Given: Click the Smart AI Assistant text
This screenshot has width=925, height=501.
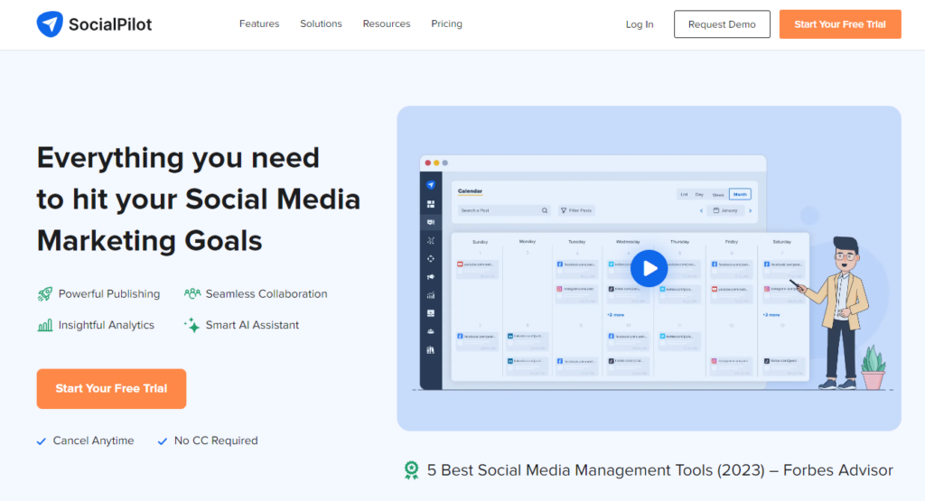Looking at the screenshot, I should tap(252, 325).
